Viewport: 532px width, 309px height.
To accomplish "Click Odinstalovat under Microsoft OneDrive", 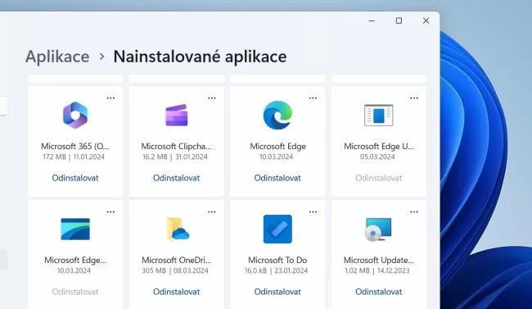I will (177, 292).
